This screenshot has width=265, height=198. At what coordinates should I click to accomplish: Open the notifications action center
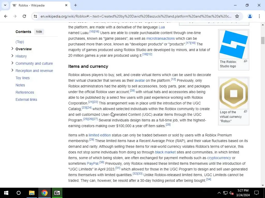pyautogui.click(x=256, y=193)
